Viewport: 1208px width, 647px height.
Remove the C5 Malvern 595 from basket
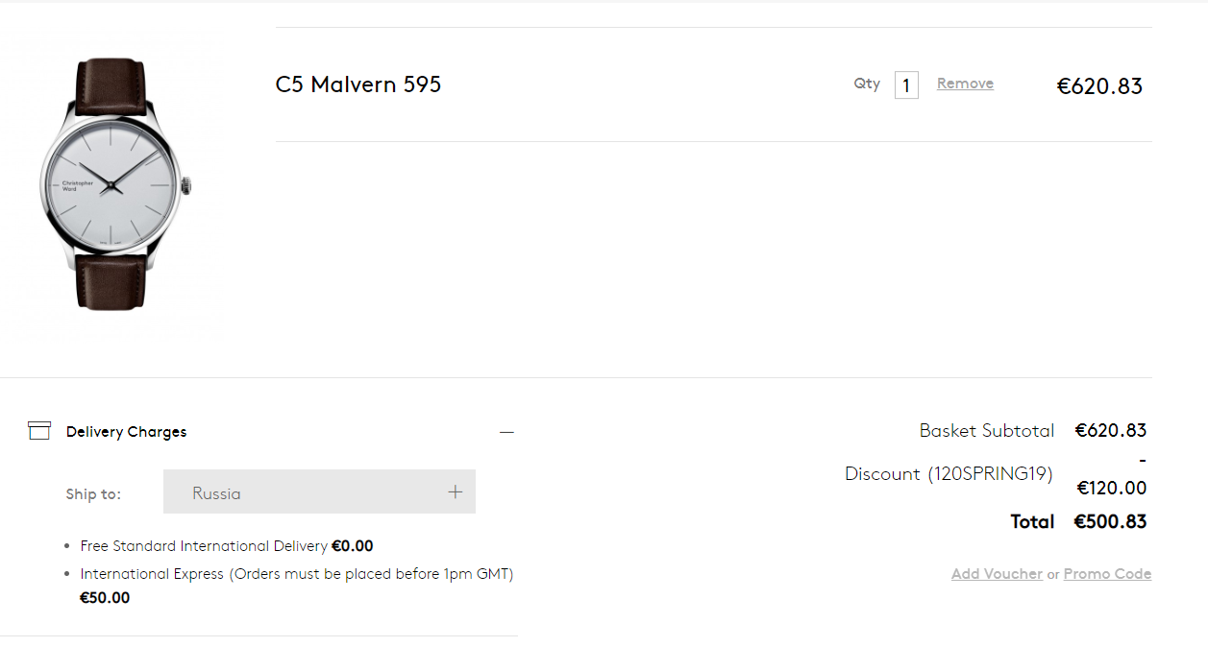pyautogui.click(x=965, y=84)
